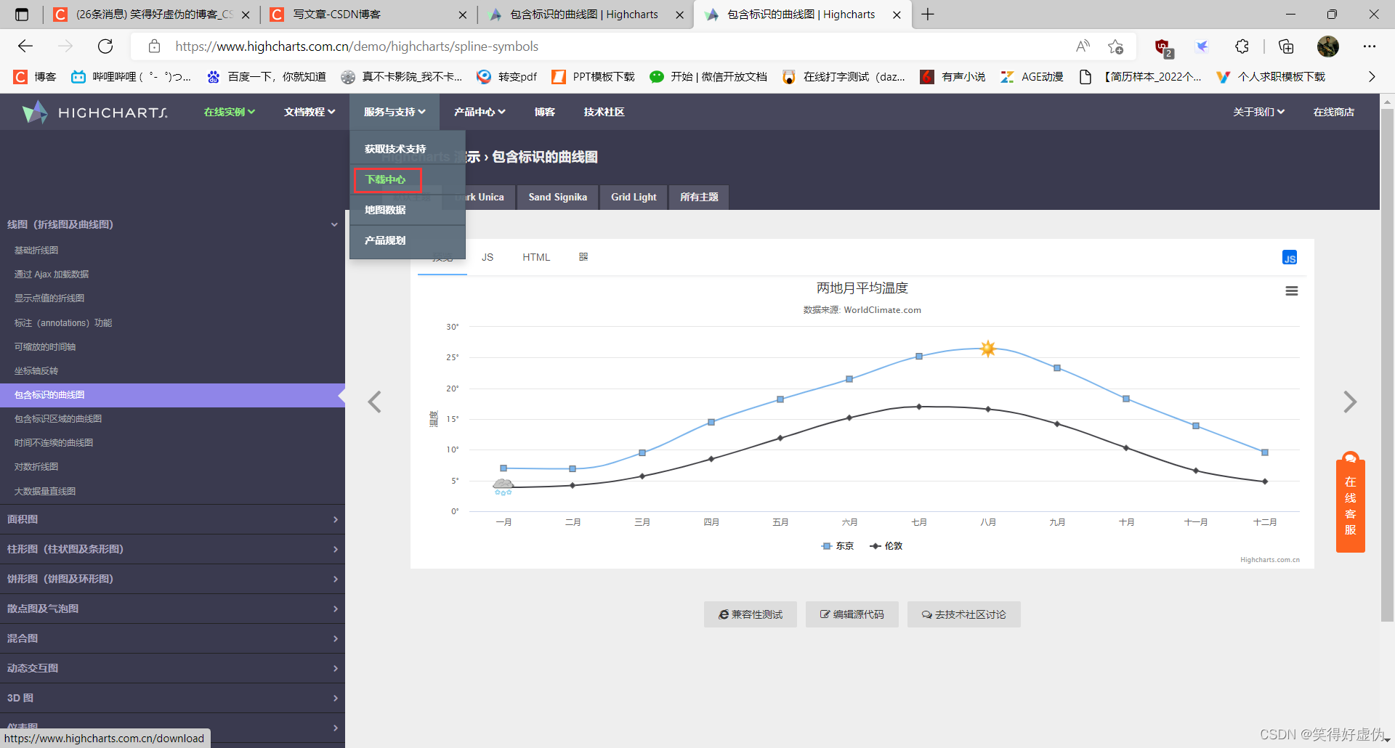Click the sun marker on August point
1395x748 pixels.
click(987, 349)
